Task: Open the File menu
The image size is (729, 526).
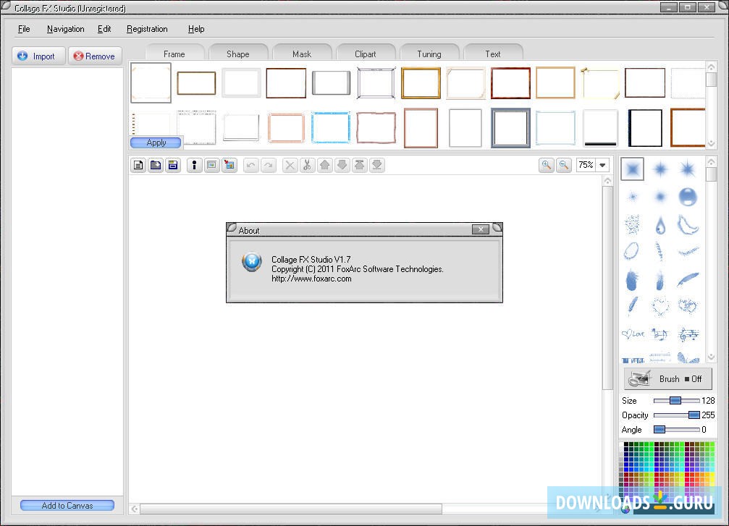Action: [x=24, y=29]
